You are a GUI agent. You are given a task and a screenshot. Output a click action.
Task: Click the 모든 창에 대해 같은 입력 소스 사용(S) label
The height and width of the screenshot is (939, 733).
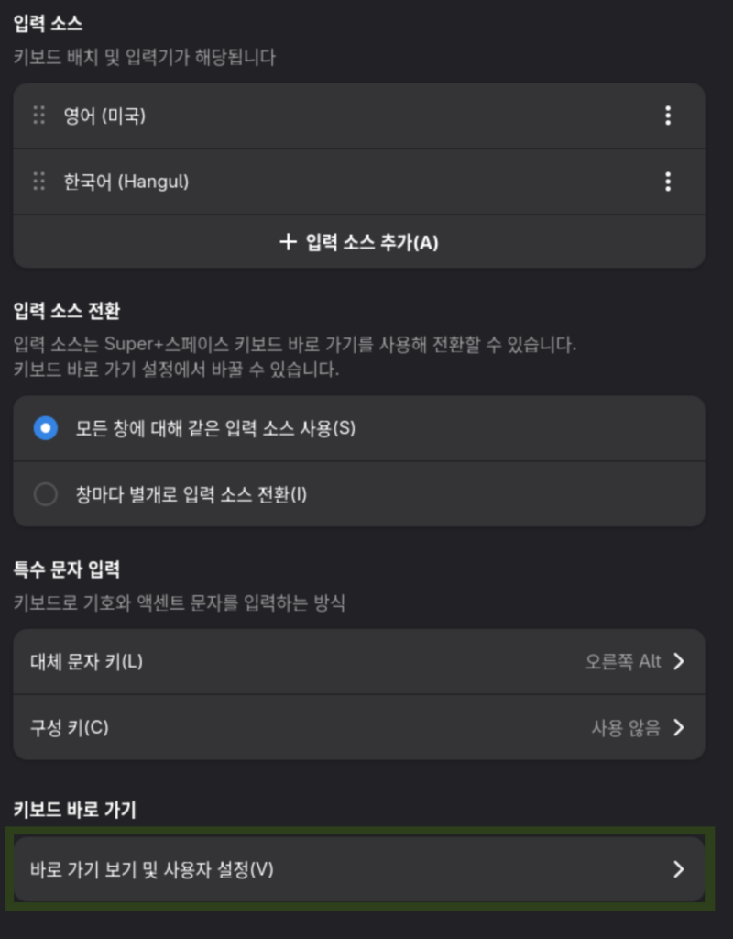coord(215,428)
